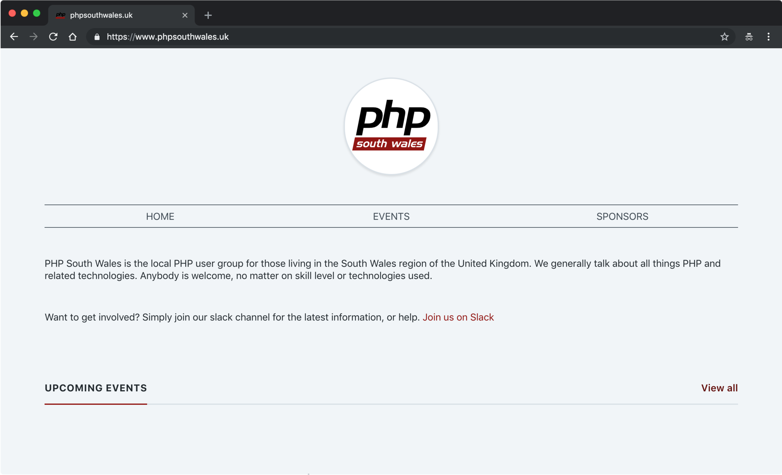Open the SPONSORS navigation item
The width and height of the screenshot is (782, 475).
pos(622,216)
